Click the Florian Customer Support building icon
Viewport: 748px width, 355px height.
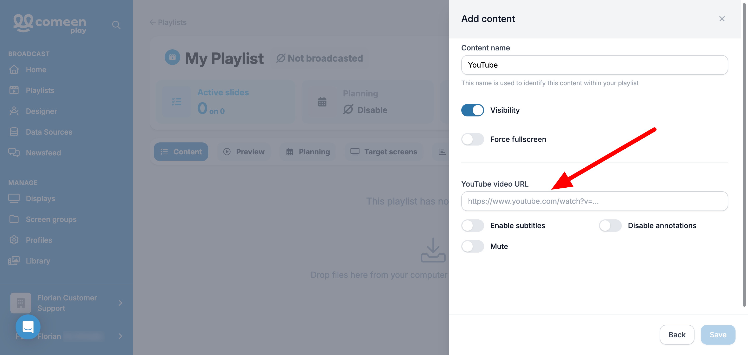(21, 303)
